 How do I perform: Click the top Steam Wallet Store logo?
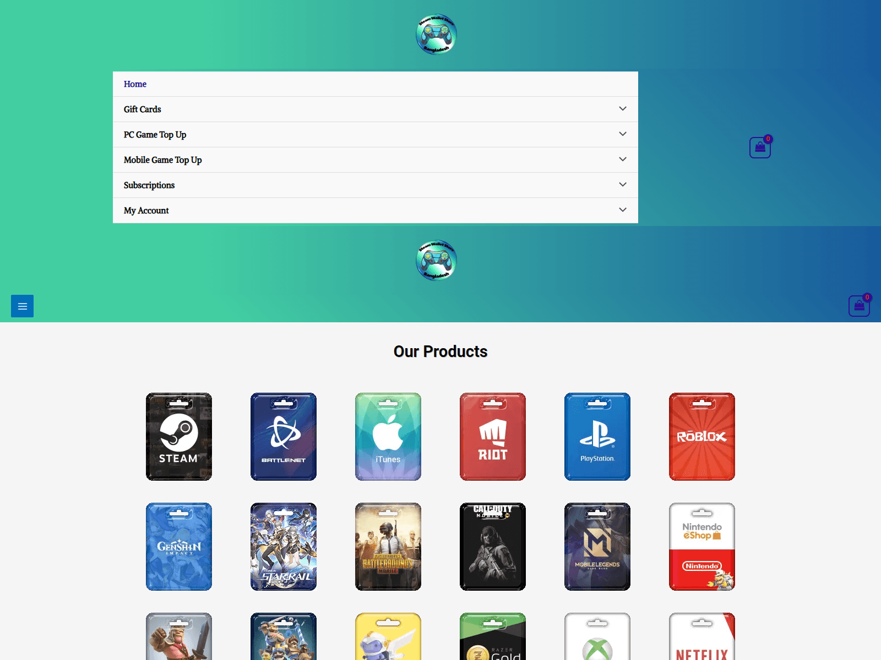click(436, 35)
